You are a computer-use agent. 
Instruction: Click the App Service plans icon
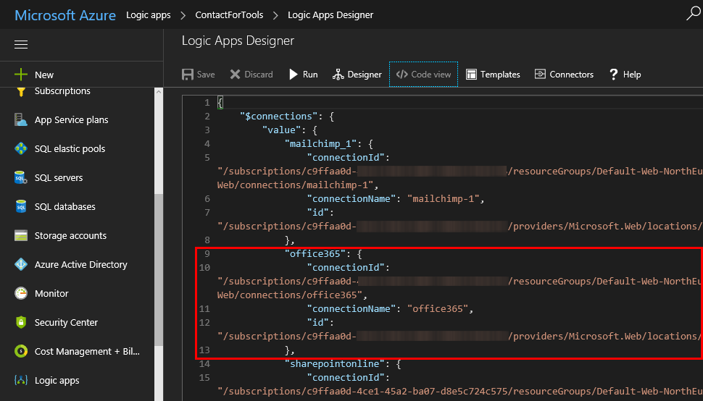pos(20,119)
